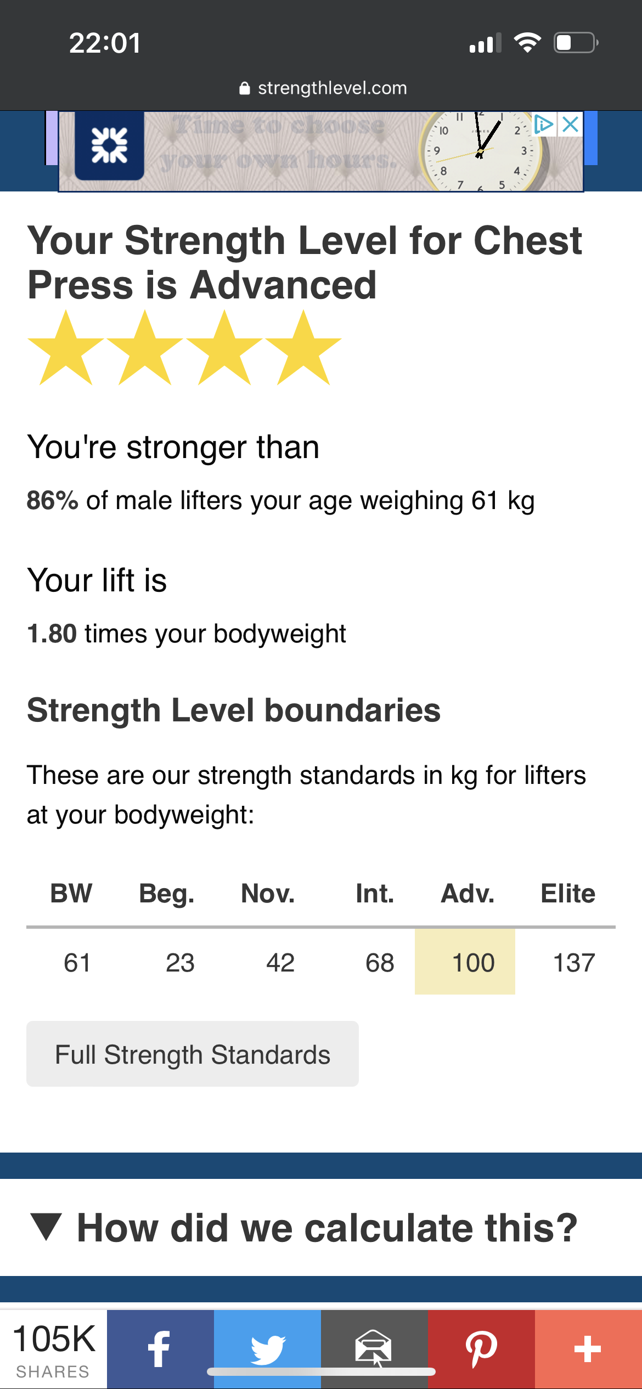The width and height of the screenshot is (642, 1389).
Task: Open more share options with plus icon
Action: pyautogui.click(x=588, y=1349)
